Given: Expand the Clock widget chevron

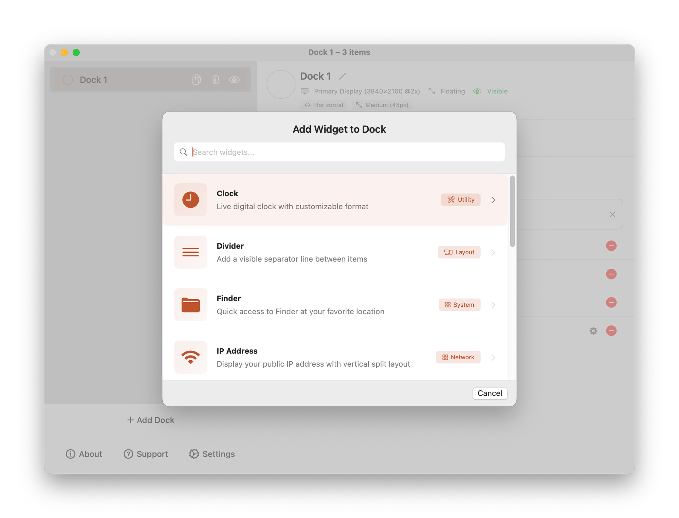Looking at the screenshot, I should click(493, 200).
